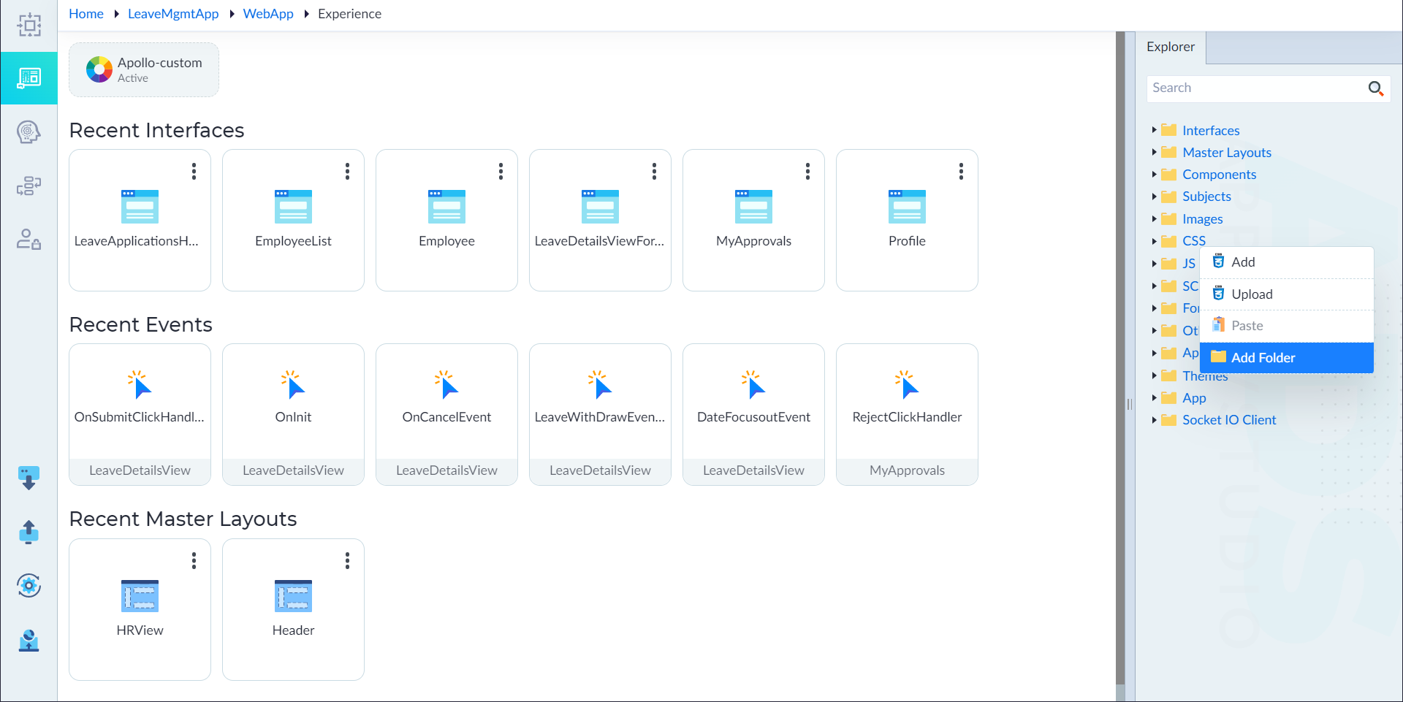Select Paste in the context menu
Viewport: 1403px width, 702px height.
(x=1286, y=326)
